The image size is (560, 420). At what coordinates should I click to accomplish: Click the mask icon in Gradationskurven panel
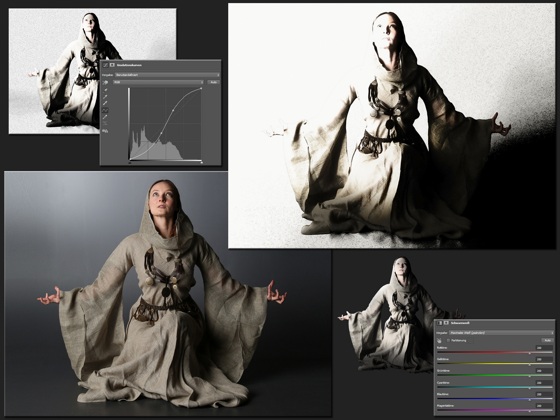[x=112, y=65]
